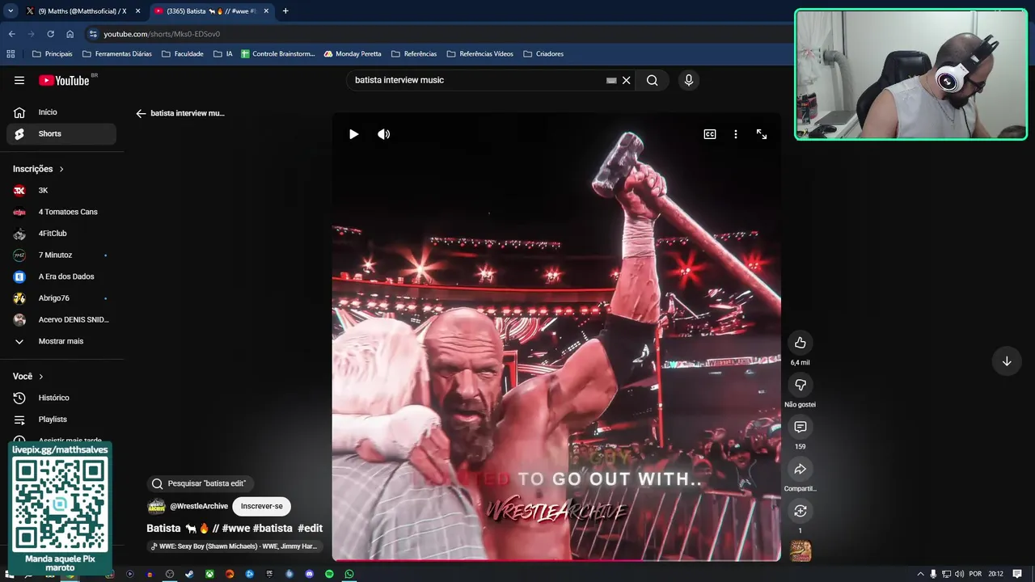Open Spotify from the taskbar

(329, 574)
